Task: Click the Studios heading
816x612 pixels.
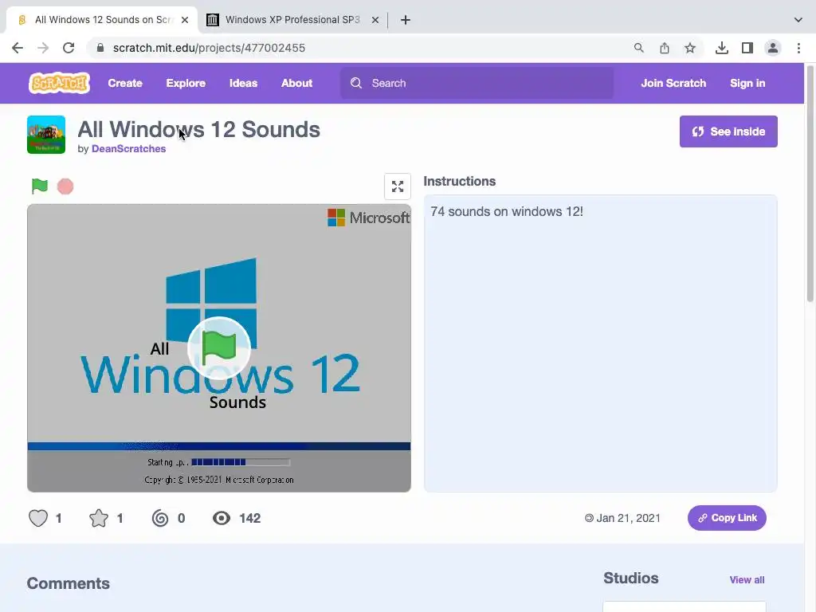Action: 631,579
